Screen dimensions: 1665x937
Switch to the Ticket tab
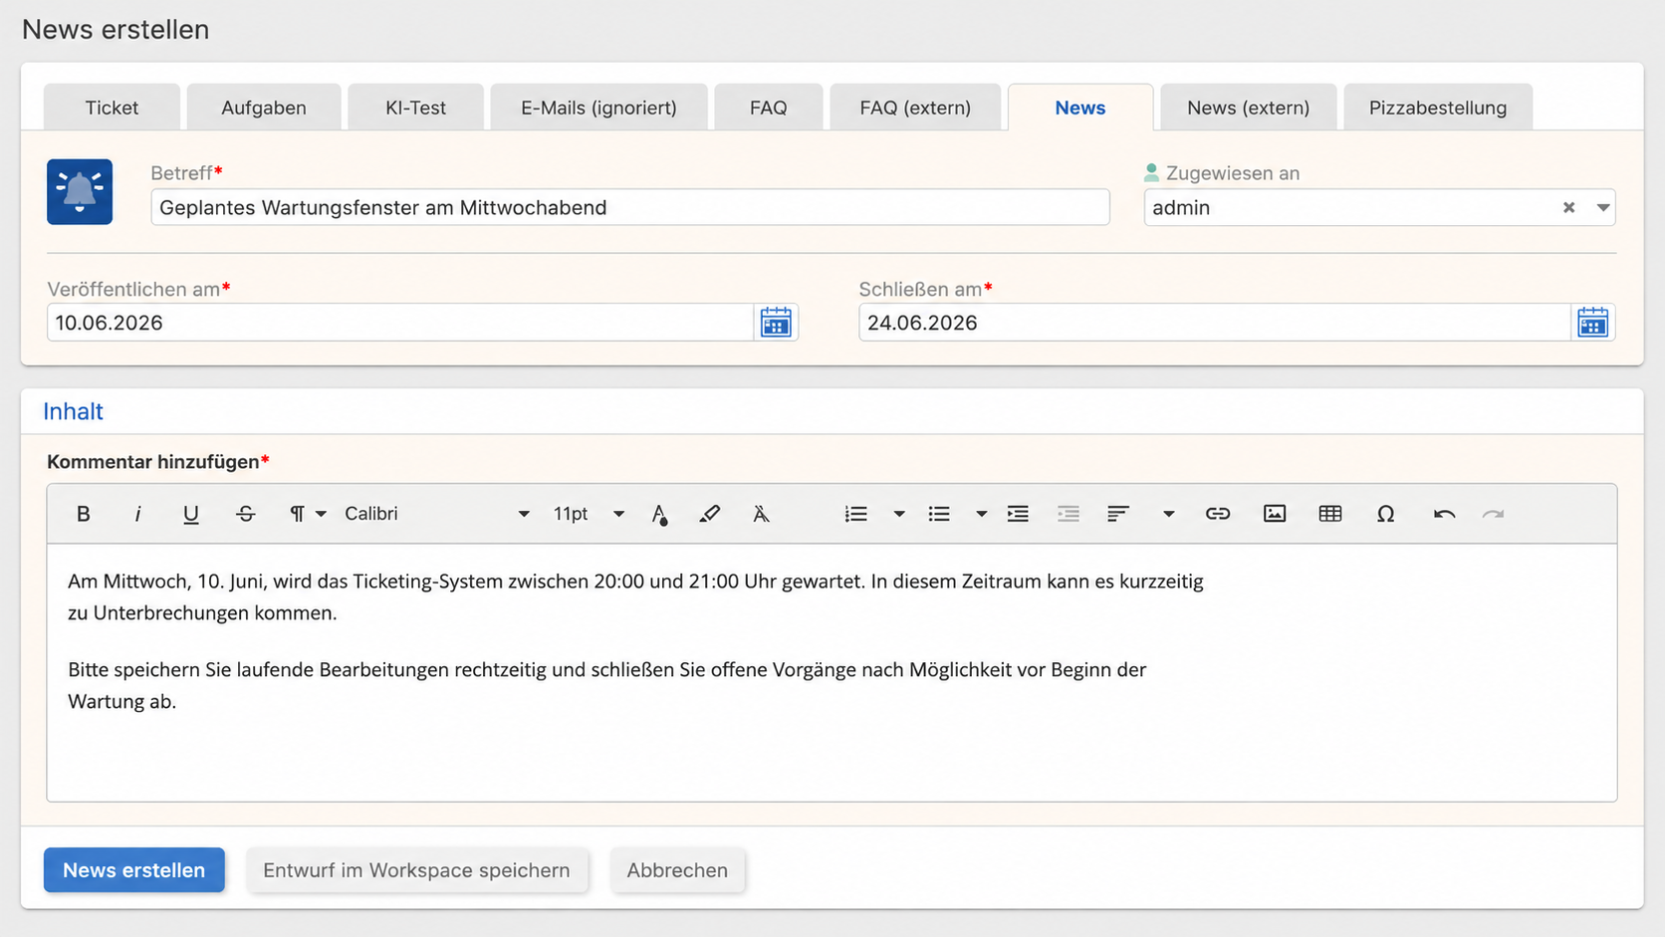tap(112, 108)
